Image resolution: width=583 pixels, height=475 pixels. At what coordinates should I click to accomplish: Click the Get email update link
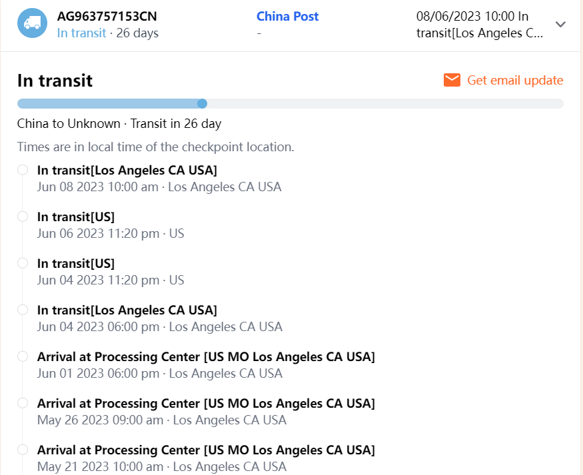click(x=515, y=80)
